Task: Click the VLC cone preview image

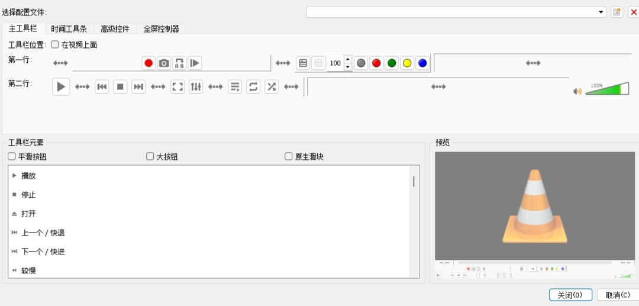Action: [535, 206]
